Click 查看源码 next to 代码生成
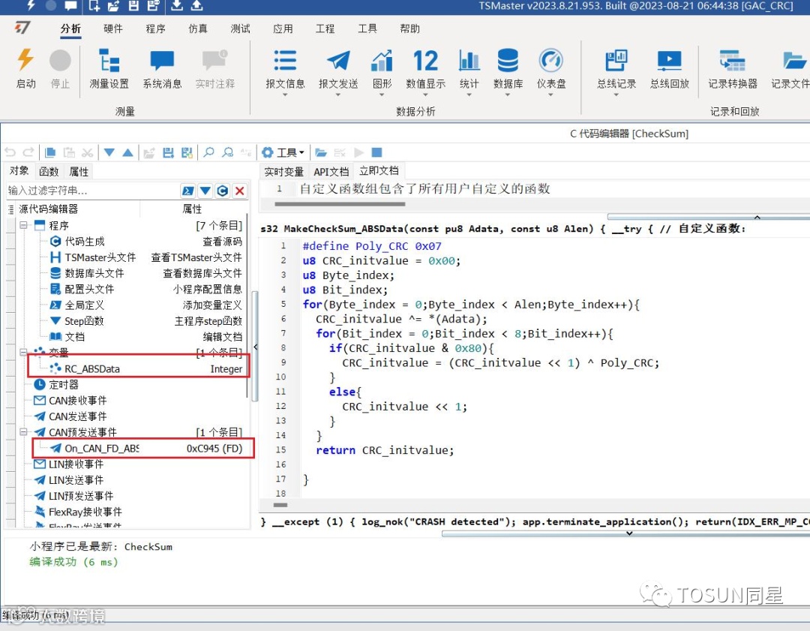Viewport: 810px width, 631px height. pos(222,242)
